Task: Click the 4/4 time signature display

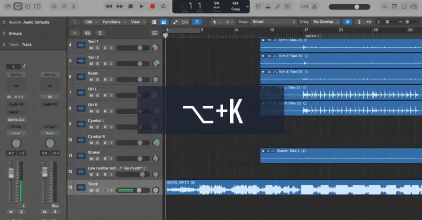Action: click(235, 3)
